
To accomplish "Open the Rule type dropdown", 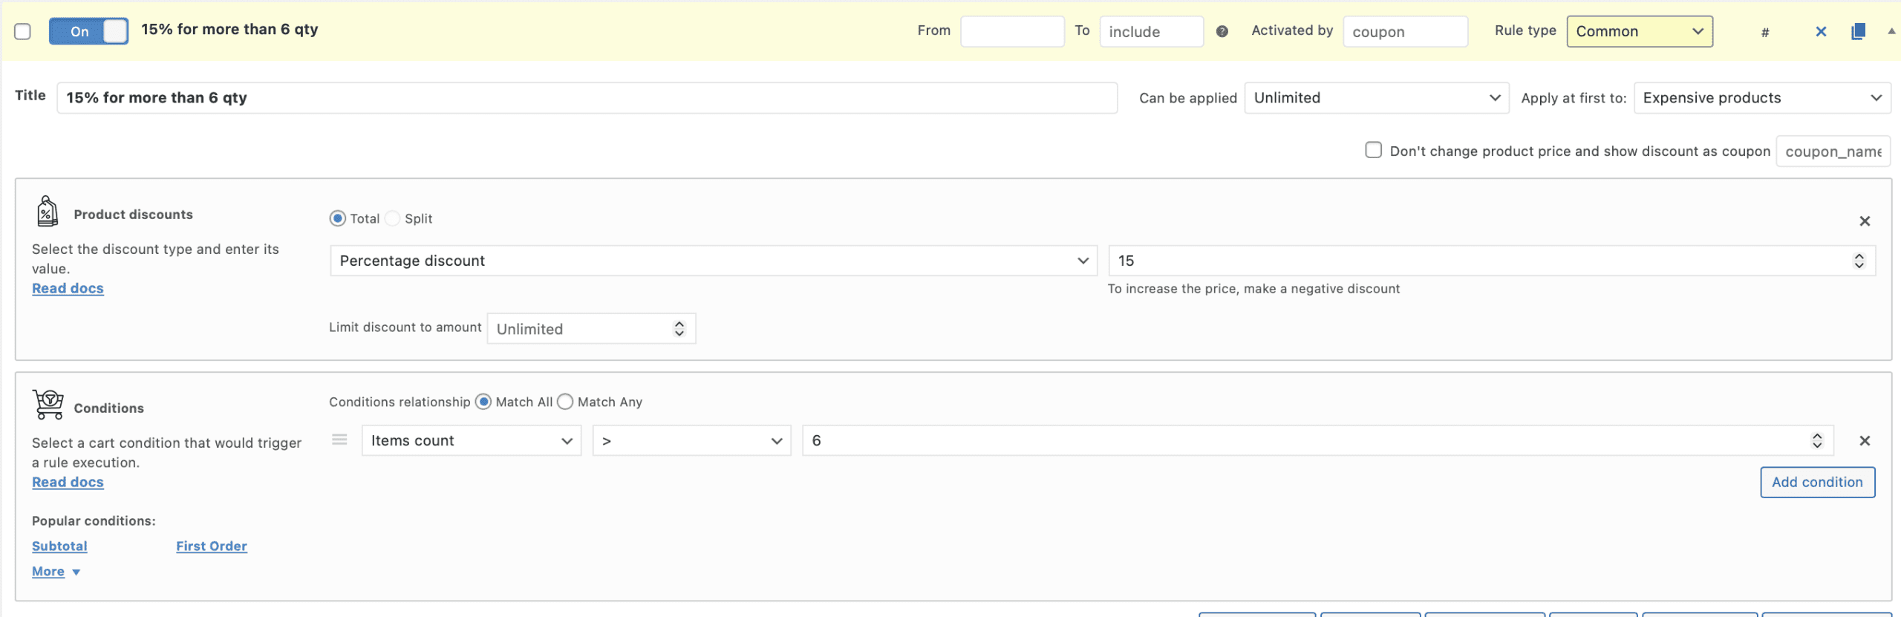I will pos(1639,31).
